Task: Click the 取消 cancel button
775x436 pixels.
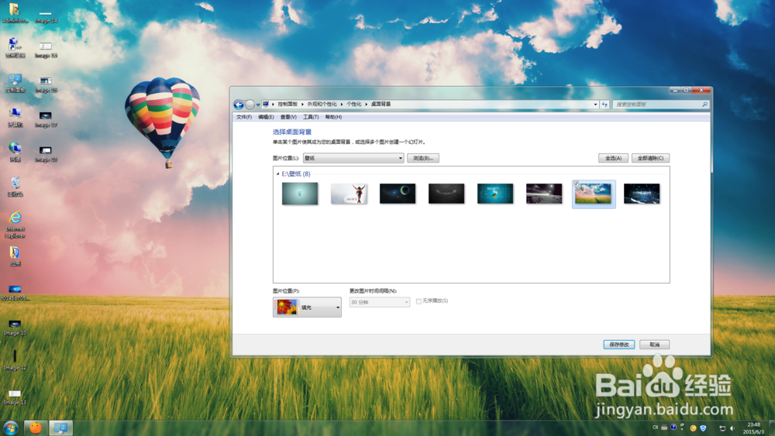Action: [x=654, y=345]
